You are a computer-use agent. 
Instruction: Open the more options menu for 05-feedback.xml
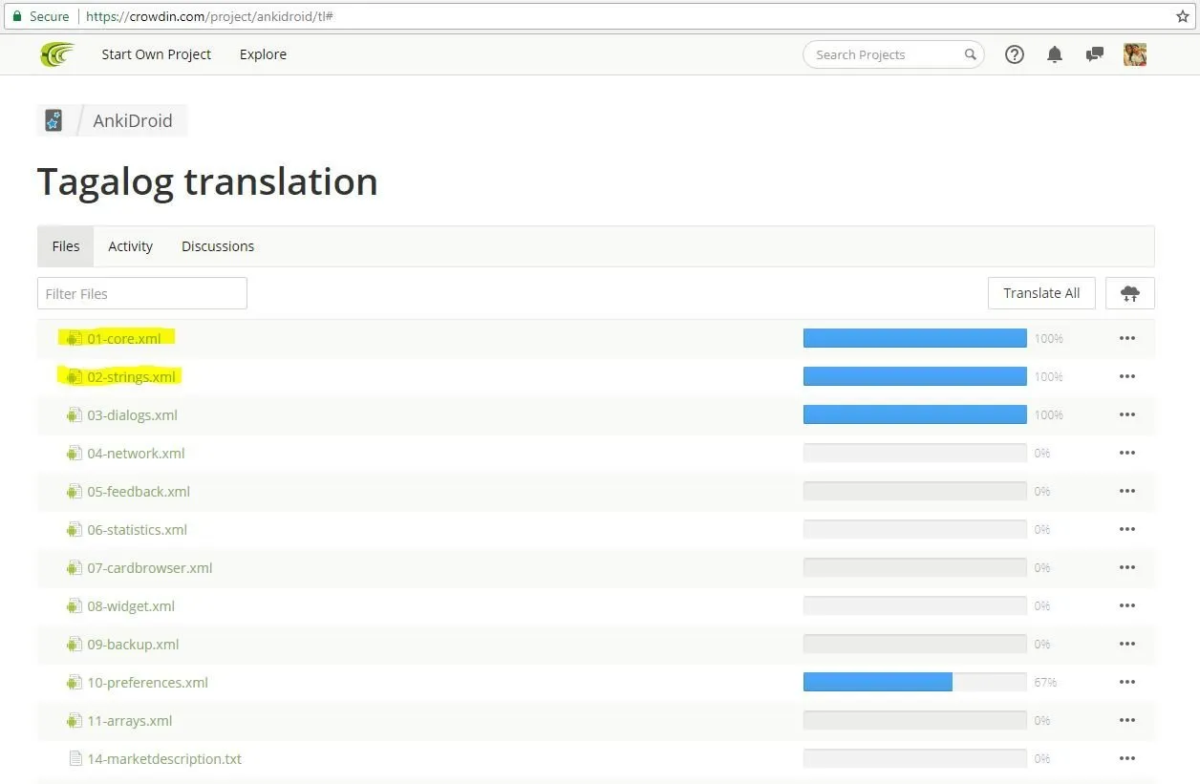tap(1127, 491)
